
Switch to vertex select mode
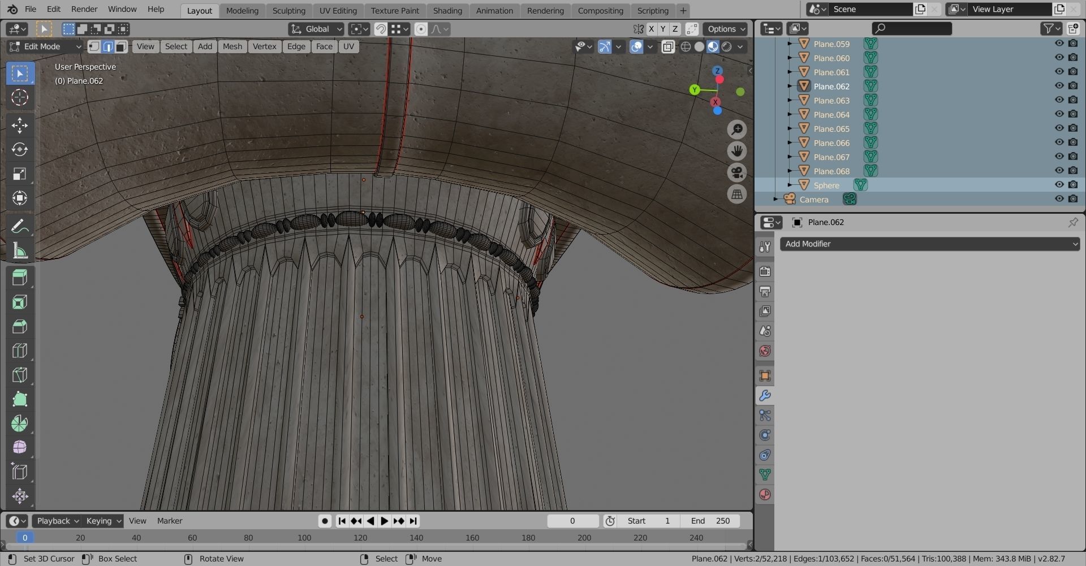(94, 46)
